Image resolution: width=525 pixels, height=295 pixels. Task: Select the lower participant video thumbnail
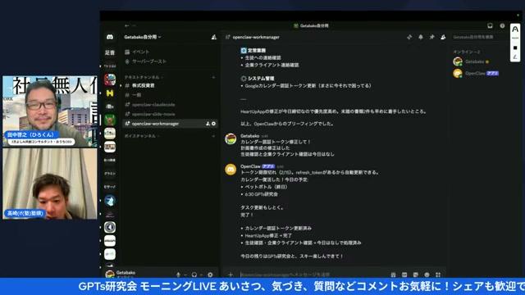50,184
